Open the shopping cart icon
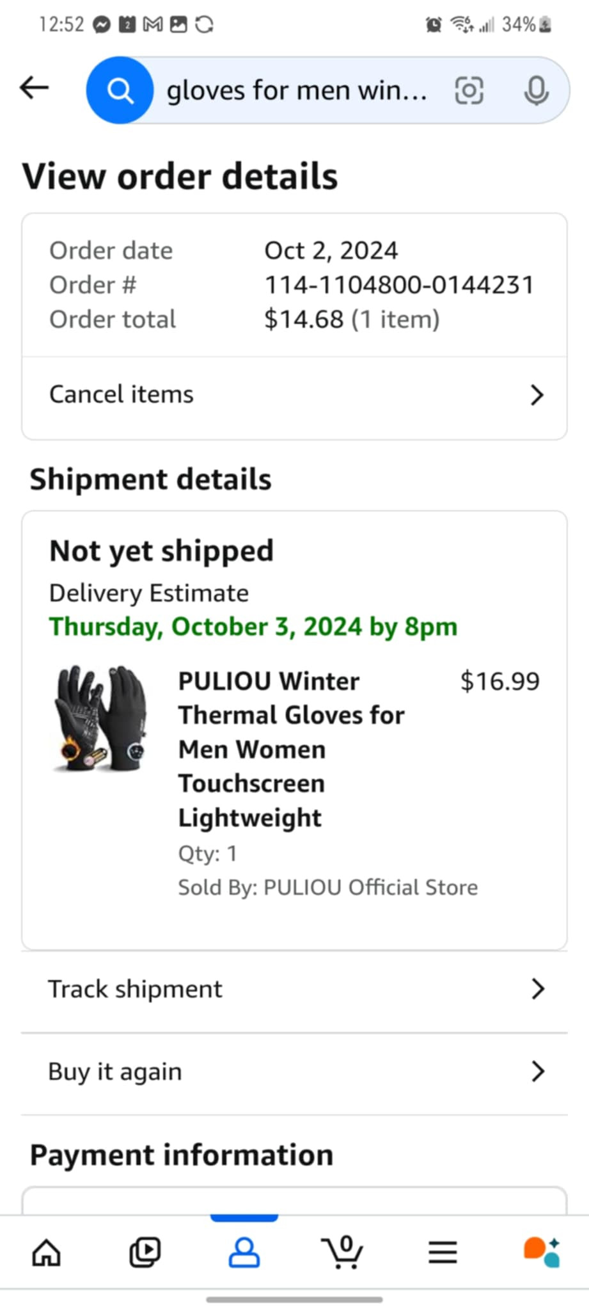Screen dimensions: 589x1311 pyautogui.click(x=343, y=1252)
